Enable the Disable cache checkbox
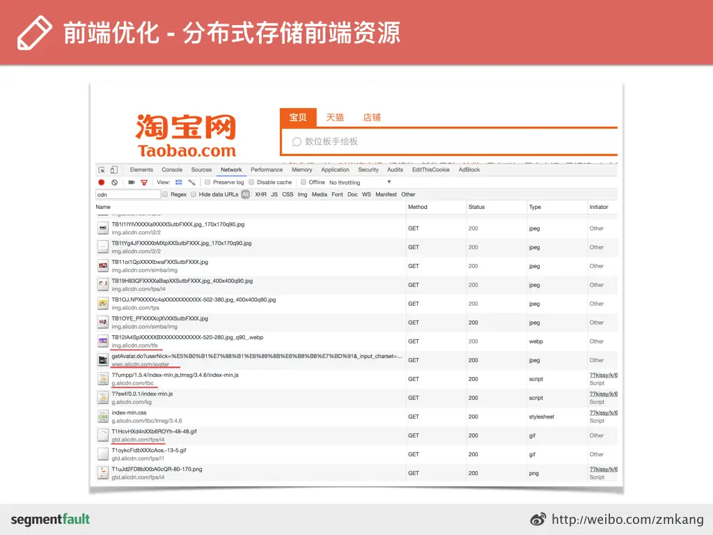The image size is (713, 535). point(251,182)
